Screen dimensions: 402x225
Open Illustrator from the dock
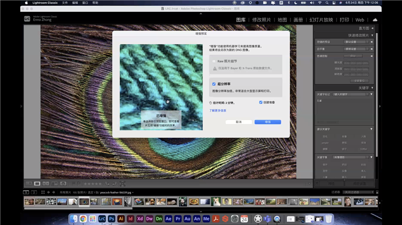click(x=121, y=219)
